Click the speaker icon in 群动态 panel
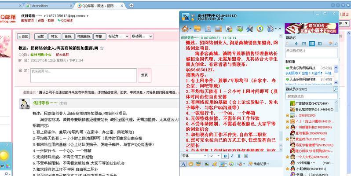This screenshot has width=351, height=176. click(296, 44)
